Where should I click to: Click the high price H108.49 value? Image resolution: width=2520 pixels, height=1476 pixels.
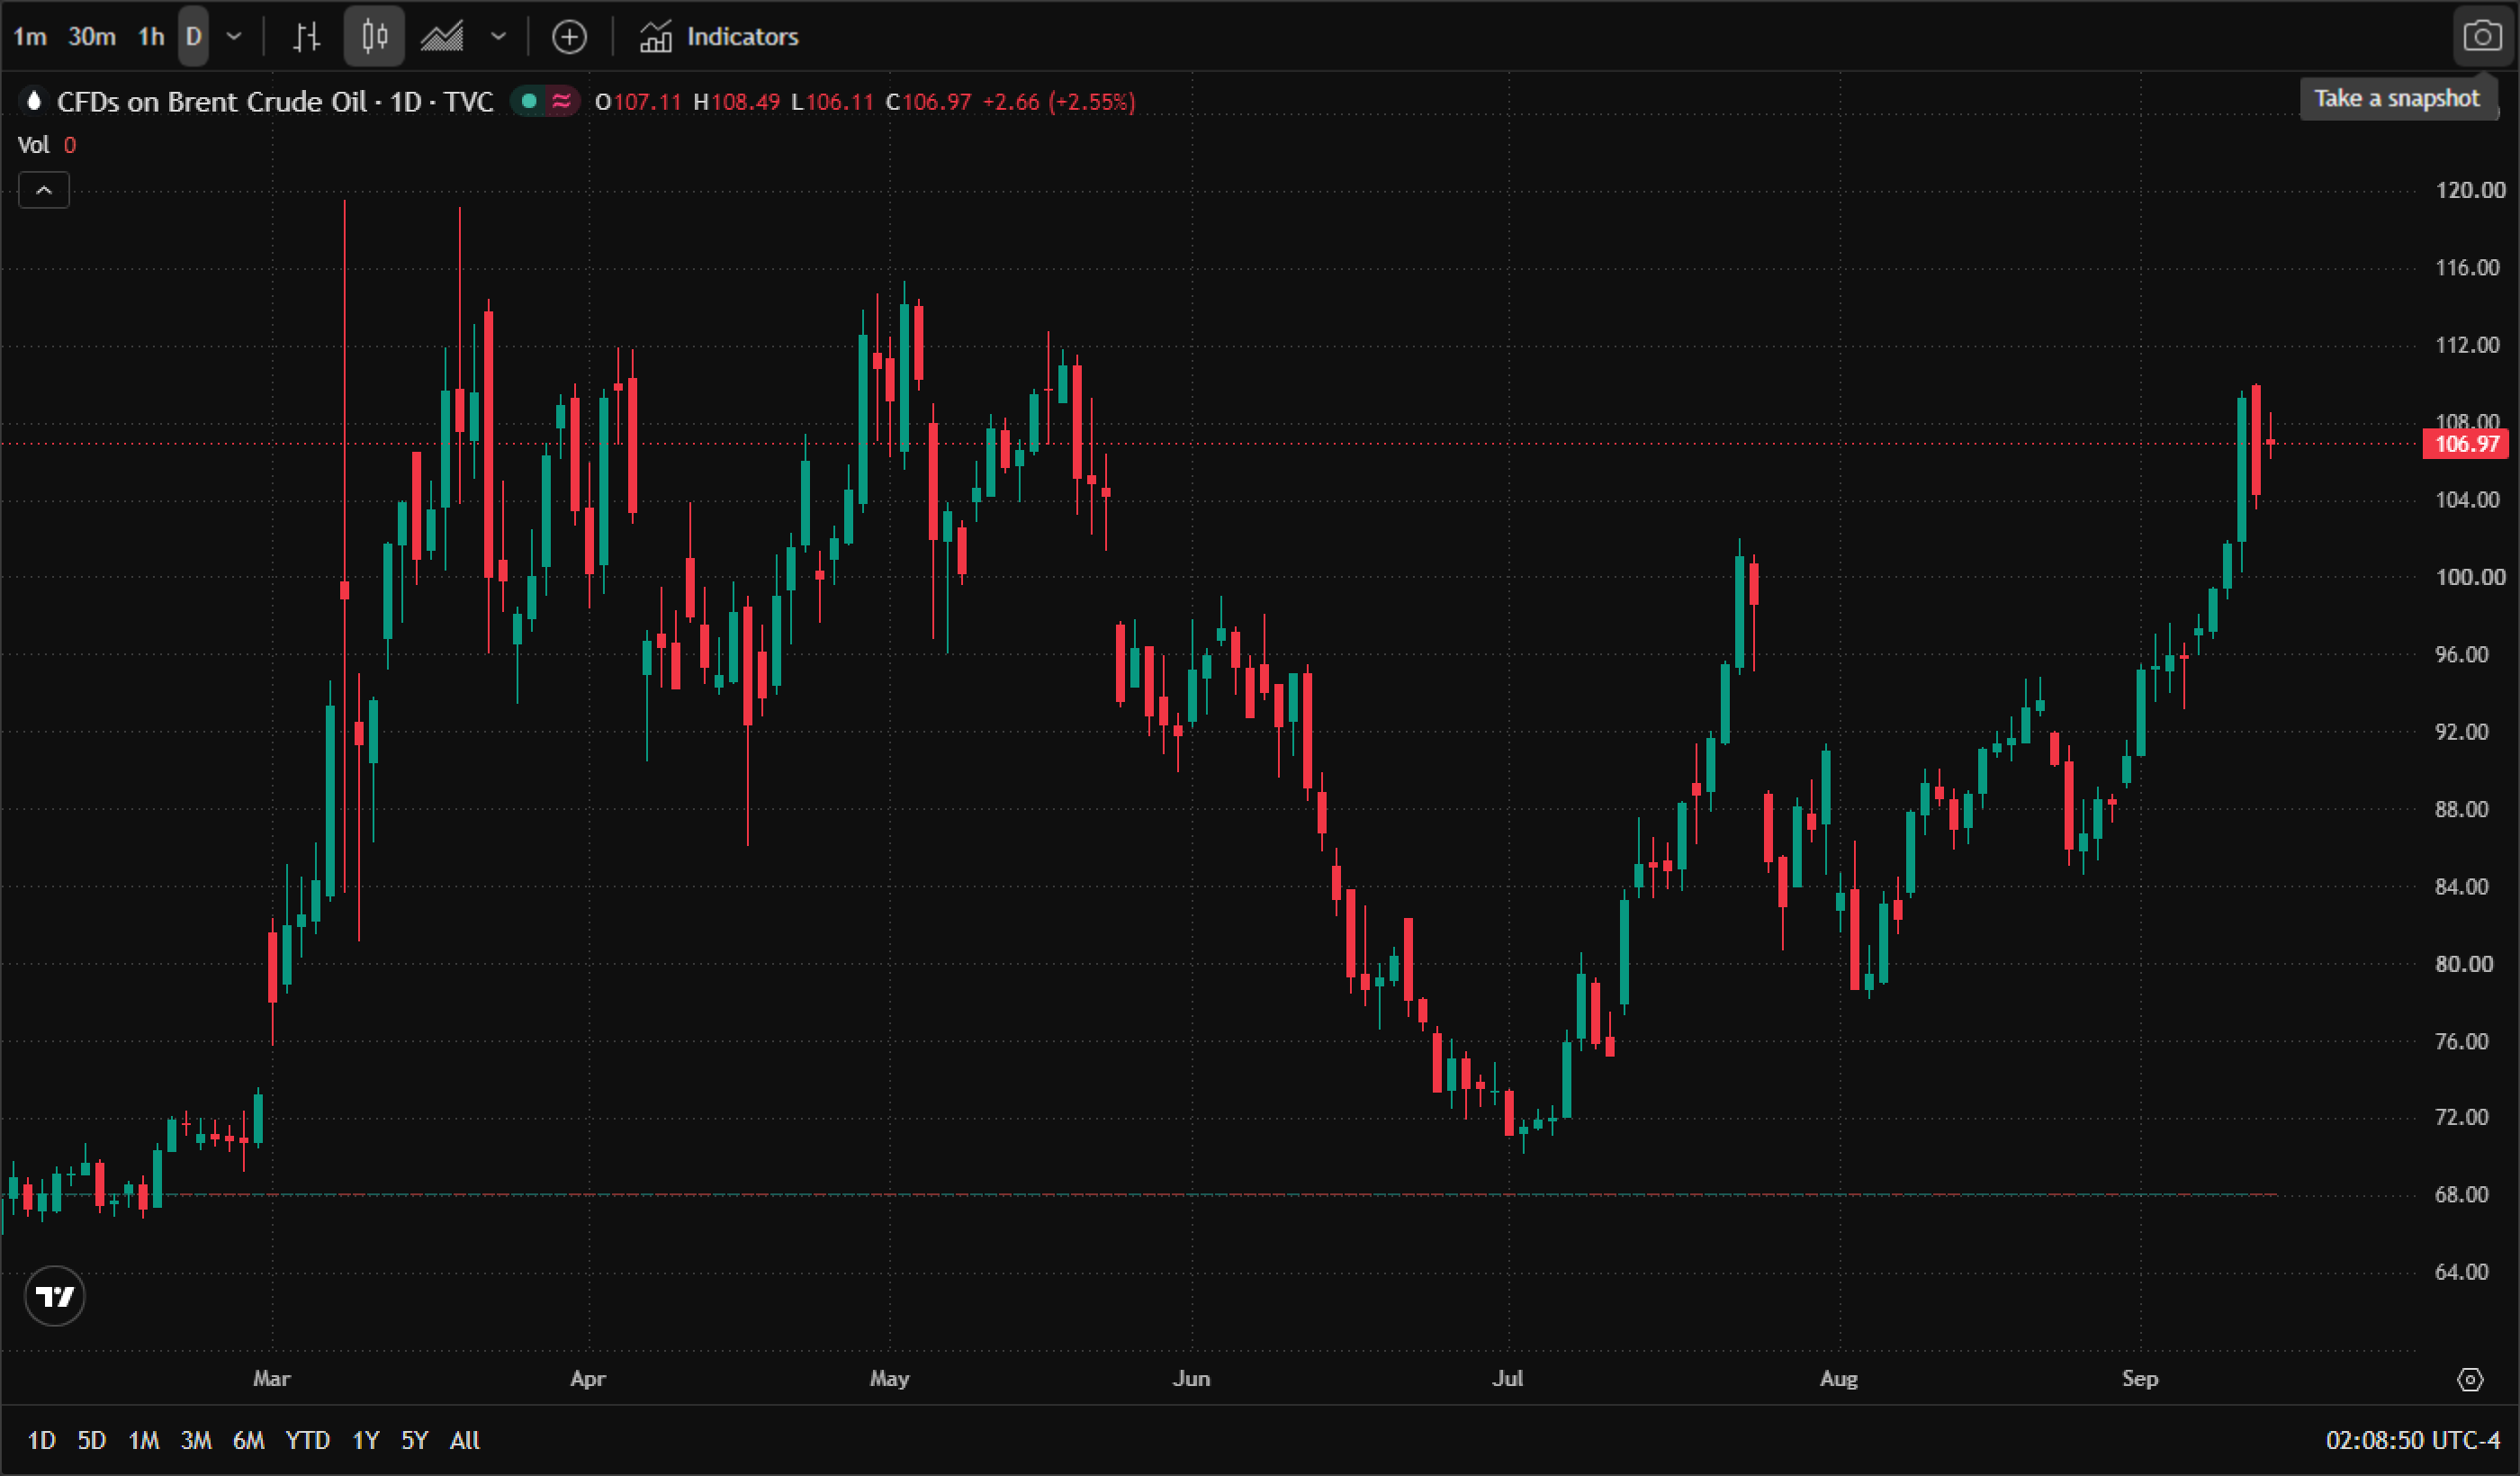pyautogui.click(x=737, y=102)
